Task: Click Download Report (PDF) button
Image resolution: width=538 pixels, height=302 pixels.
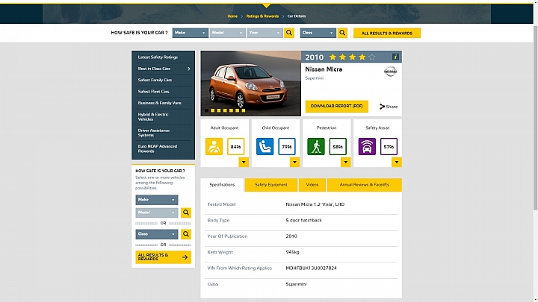Action: coord(336,106)
